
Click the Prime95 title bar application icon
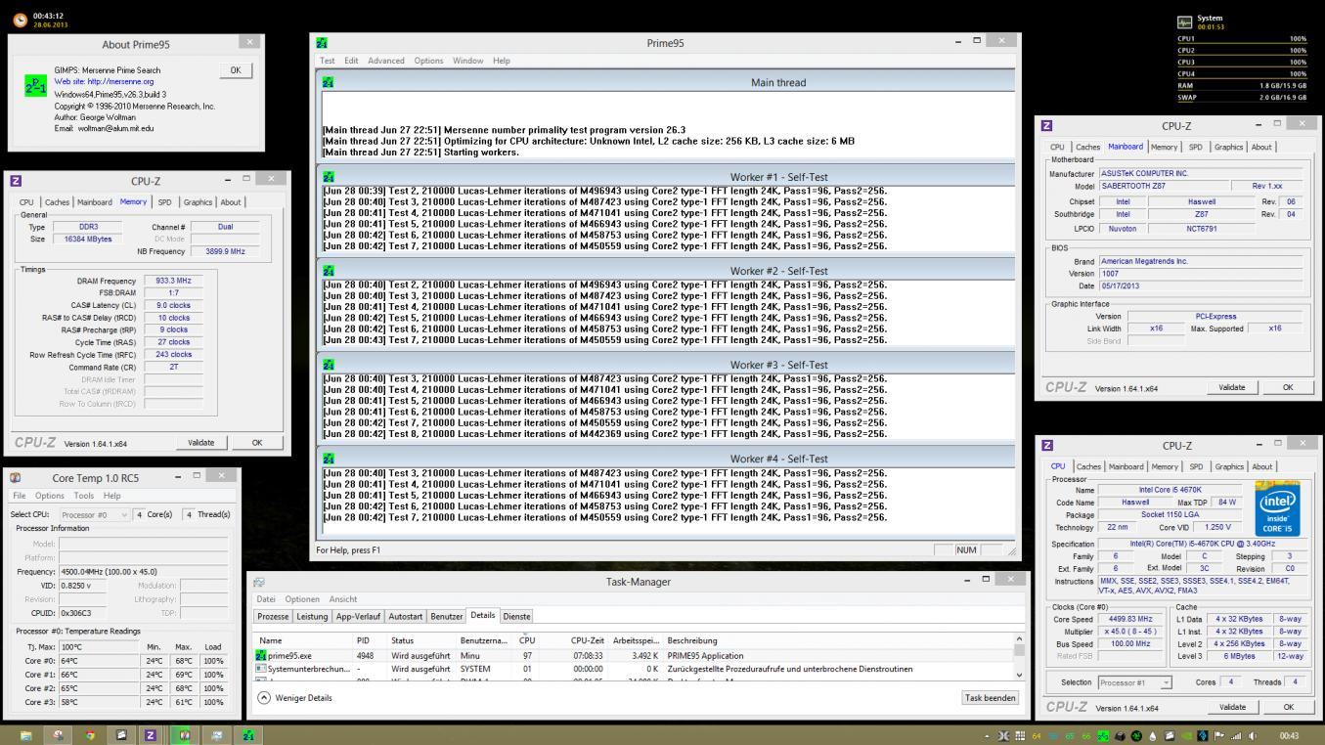pyautogui.click(x=323, y=43)
